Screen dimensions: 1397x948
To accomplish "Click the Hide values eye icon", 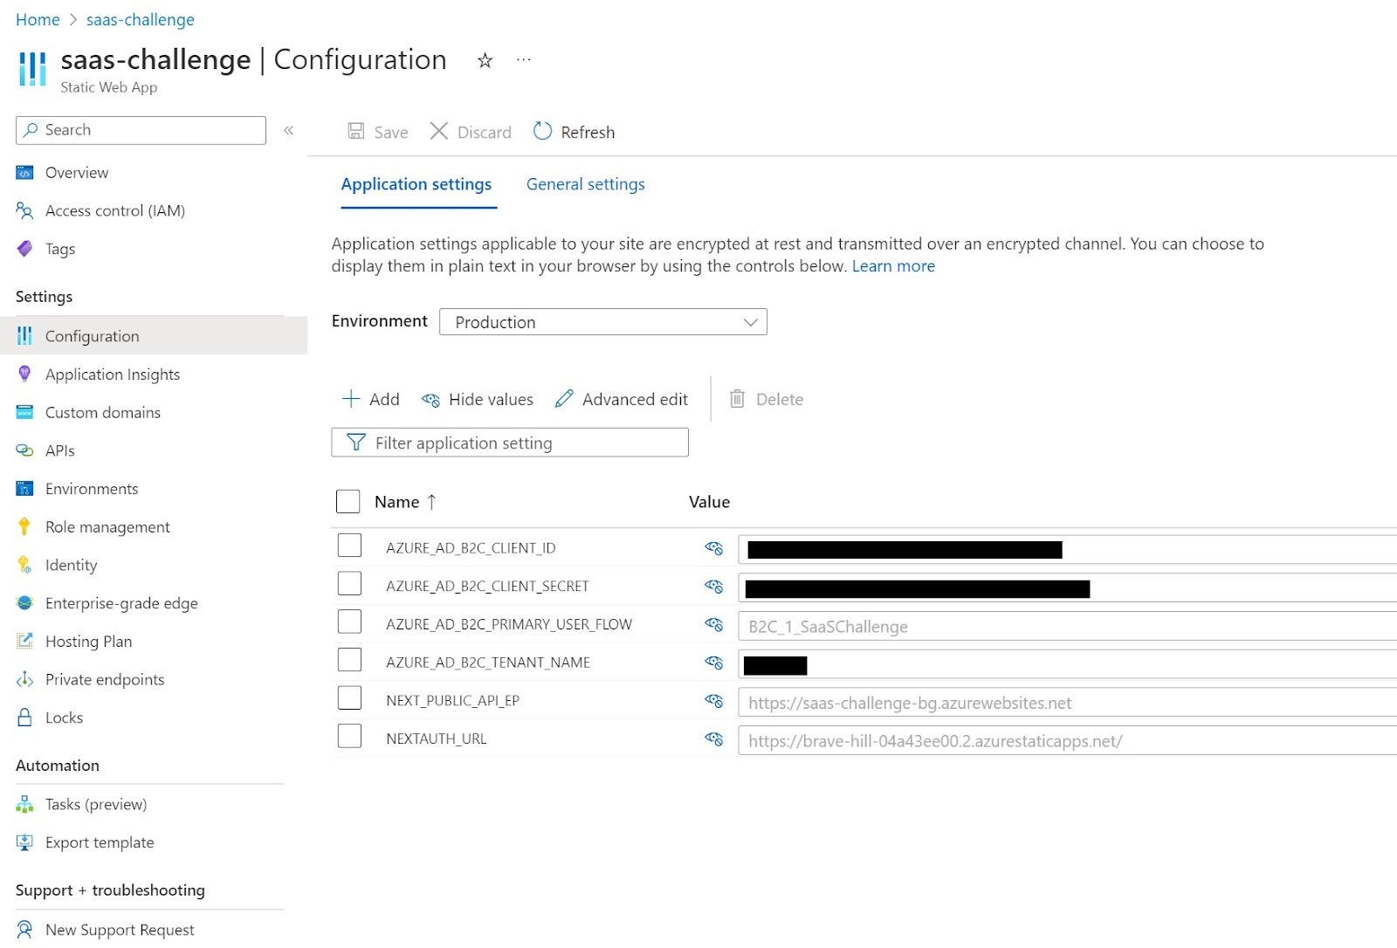I will (x=430, y=400).
